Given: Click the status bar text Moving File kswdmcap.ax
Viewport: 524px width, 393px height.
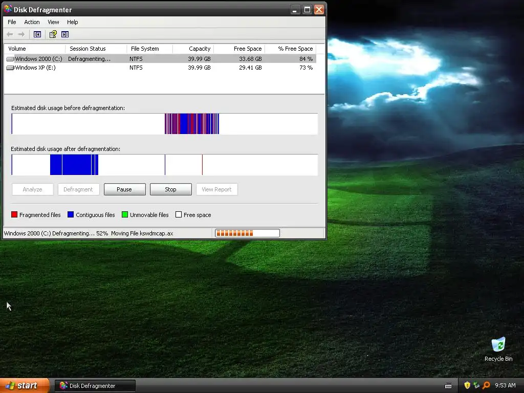Looking at the screenshot, I should coord(142,233).
